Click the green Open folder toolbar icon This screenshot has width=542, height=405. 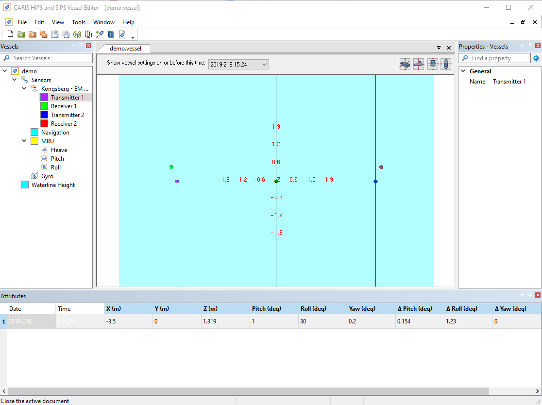[21, 34]
